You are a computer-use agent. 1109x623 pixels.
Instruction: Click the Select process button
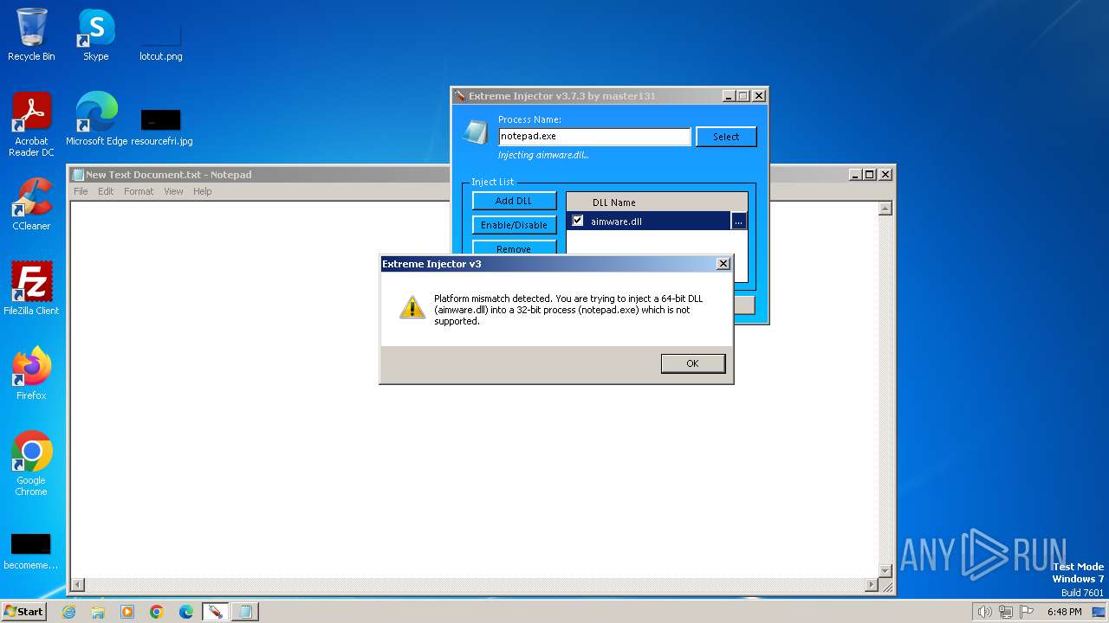pos(726,137)
